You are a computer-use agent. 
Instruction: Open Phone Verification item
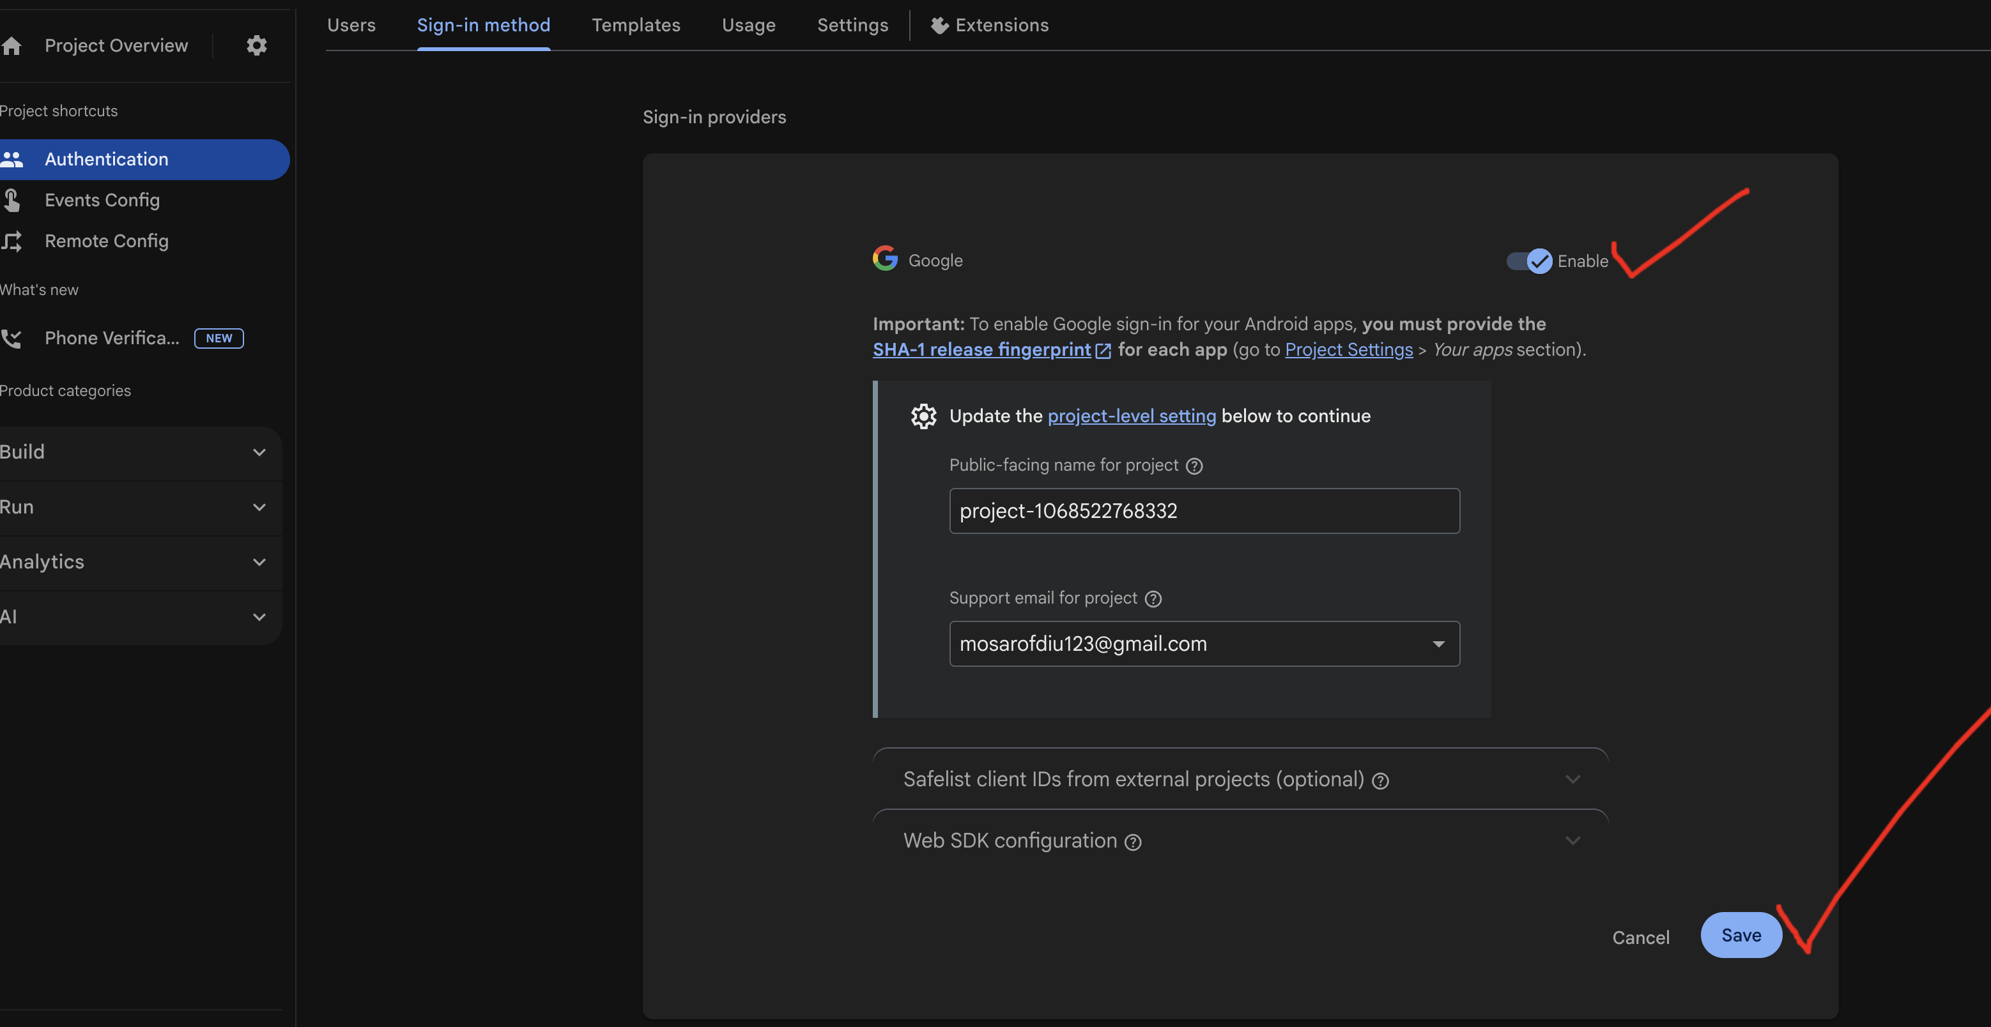(112, 339)
